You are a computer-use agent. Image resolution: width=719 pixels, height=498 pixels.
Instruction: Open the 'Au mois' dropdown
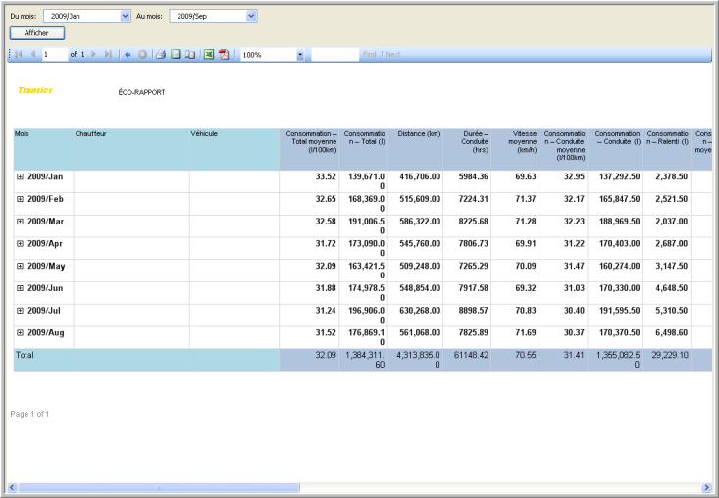[251, 16]
